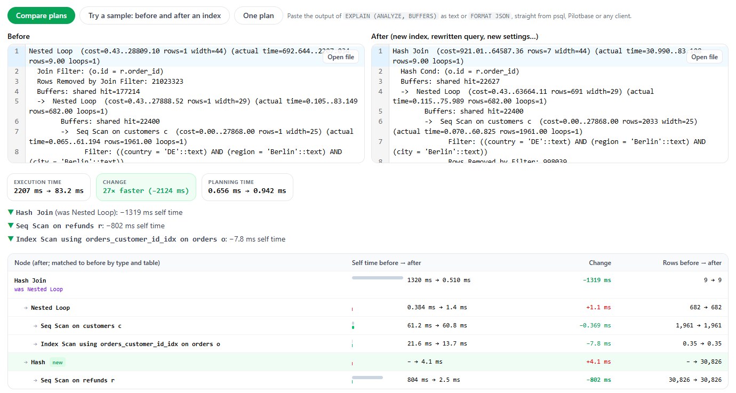Click the '1,961 → 1,961' rows value
This screenshot has width=736, height=393.
[x=698, y=326]
